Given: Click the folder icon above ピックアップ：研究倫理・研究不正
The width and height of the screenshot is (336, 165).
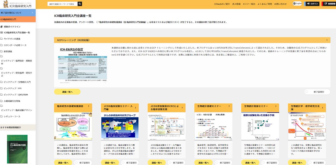Looking at the screenshot, I should (x=2, y=68).
